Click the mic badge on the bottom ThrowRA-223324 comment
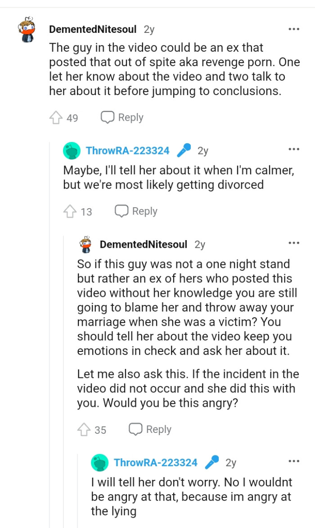Screen dimensions: 315x528 [211, 461]
